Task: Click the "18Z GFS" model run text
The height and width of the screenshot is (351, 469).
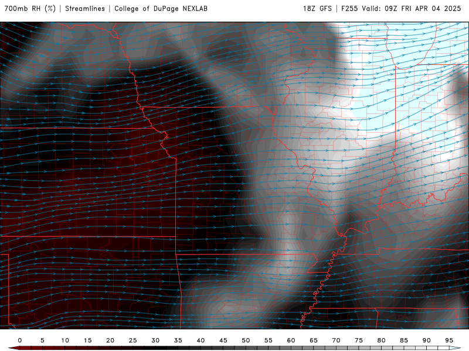Action: pyautogui.click(x=317, y=9)
